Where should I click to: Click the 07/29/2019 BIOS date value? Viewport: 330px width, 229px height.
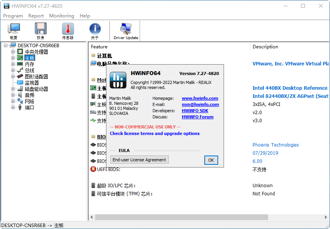265,153
